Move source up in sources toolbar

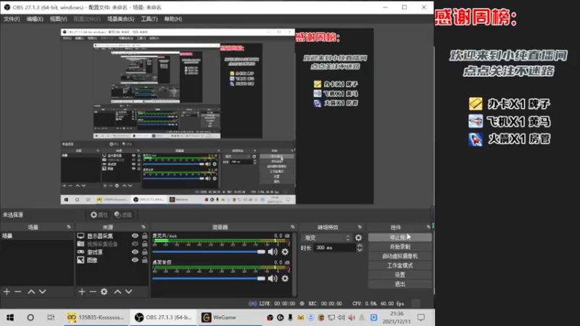117,292
